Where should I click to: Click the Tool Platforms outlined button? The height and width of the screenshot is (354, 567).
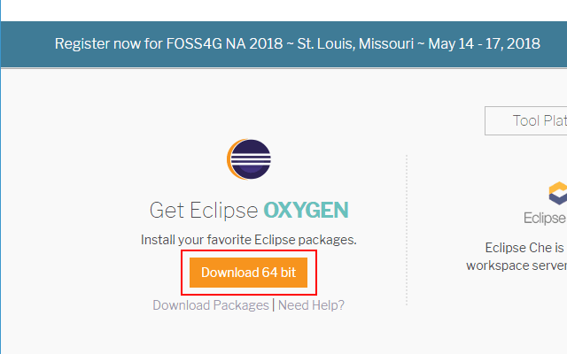pos(525,120)
